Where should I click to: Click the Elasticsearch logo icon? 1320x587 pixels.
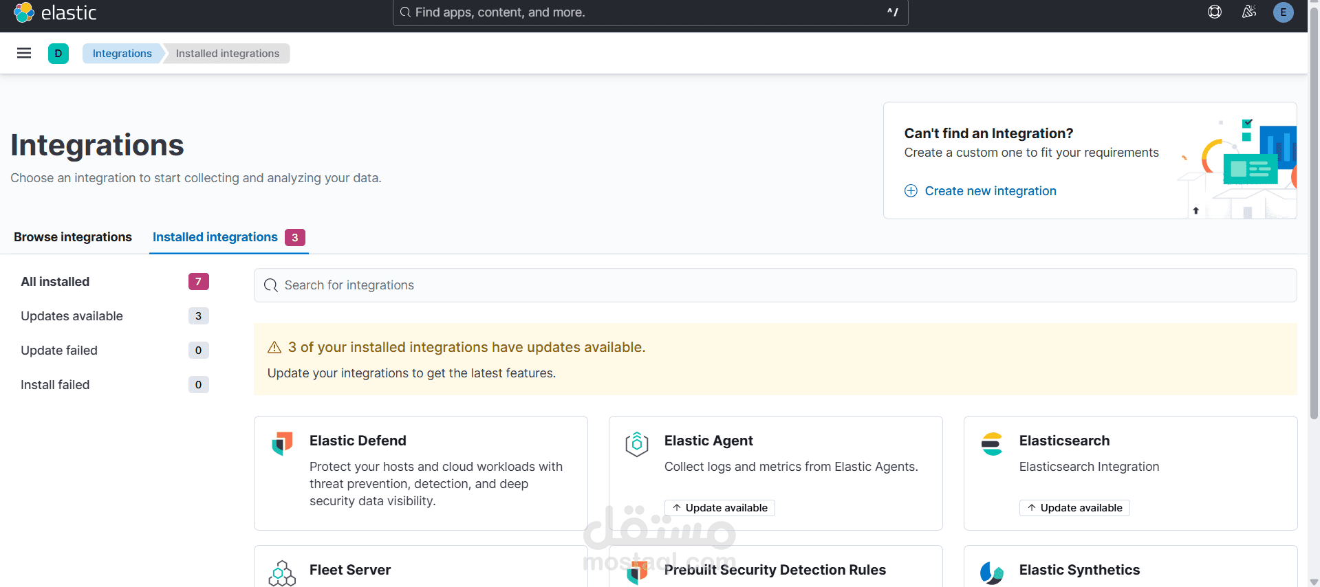[992, 443]
